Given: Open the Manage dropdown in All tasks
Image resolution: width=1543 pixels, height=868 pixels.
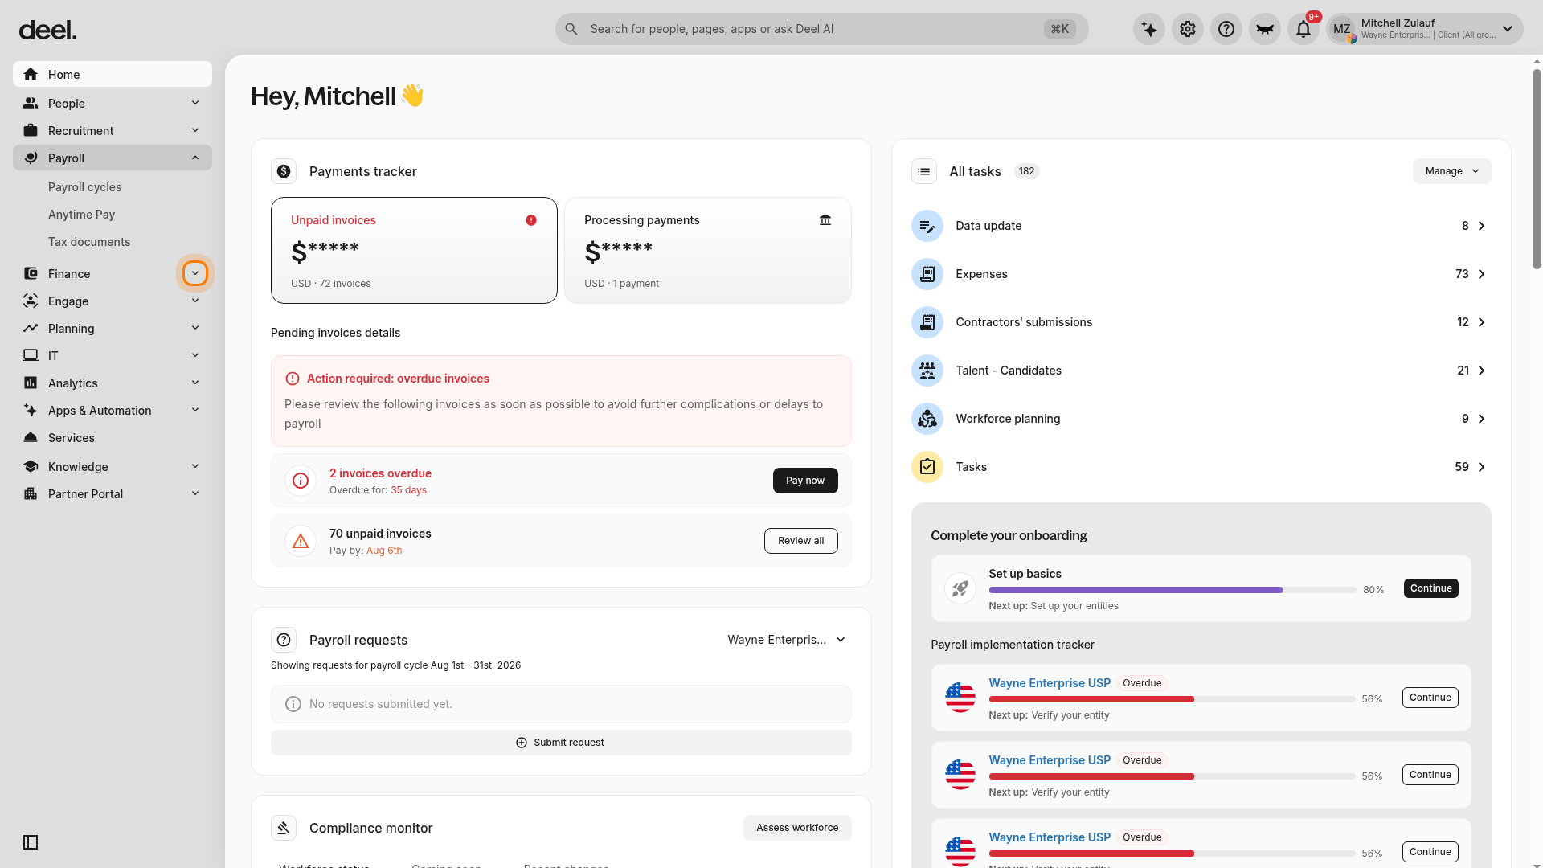Looking at the screenshot, I should click(1451, 171).
